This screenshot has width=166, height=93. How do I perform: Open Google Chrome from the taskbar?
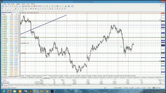point(47,91)
